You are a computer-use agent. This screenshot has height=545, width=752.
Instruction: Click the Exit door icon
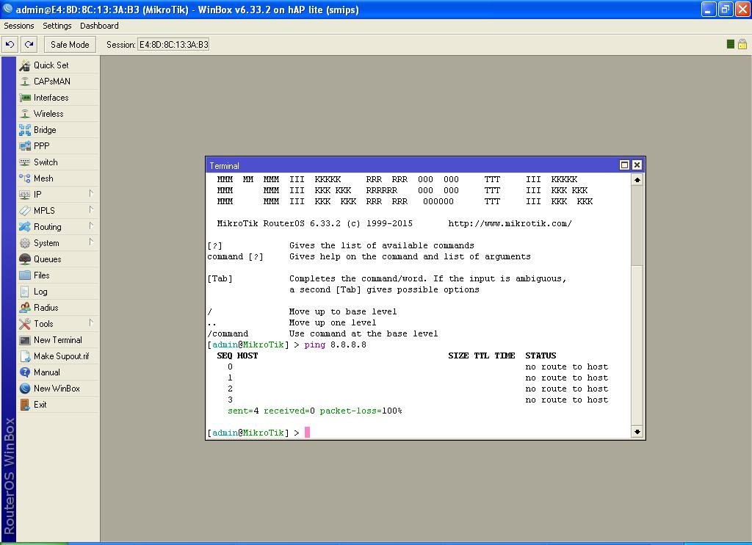[x=25, y=405]
